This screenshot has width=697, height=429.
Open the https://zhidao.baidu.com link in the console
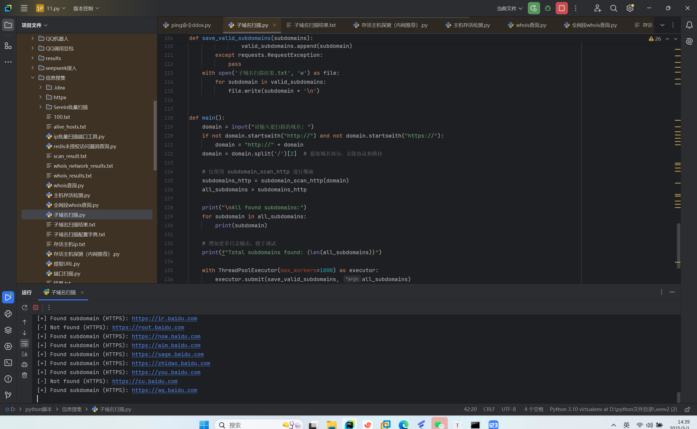pyautogui.click(x=171, y=363)
